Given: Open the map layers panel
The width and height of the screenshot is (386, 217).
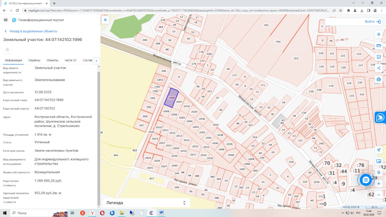Looking at the screenshot, I should pos(379,34).
